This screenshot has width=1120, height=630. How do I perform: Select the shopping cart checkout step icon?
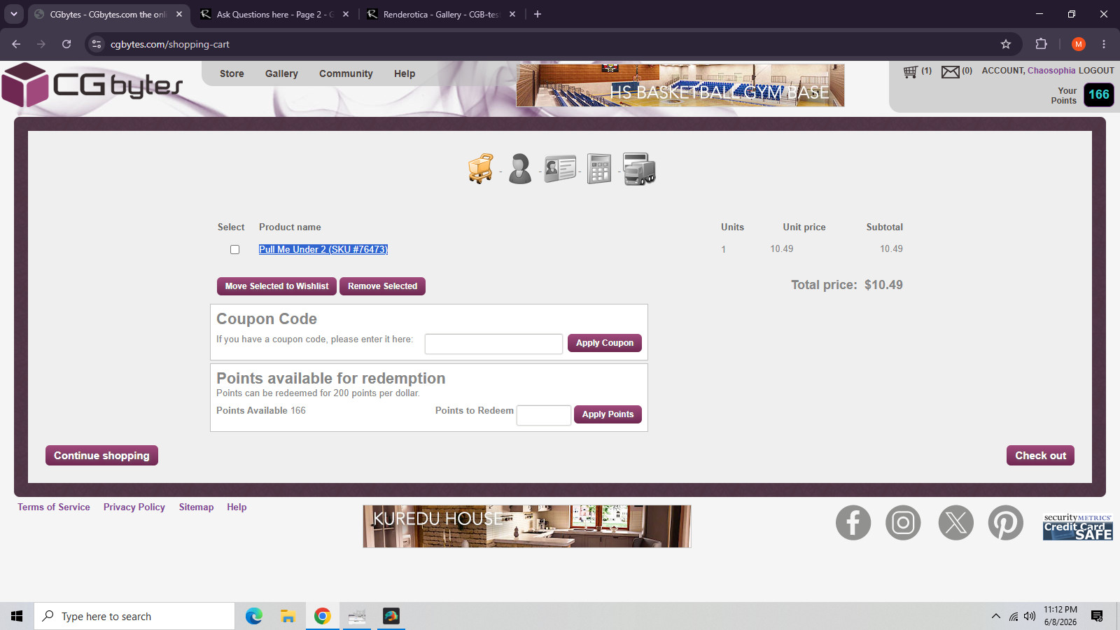[x=481, y=169]
